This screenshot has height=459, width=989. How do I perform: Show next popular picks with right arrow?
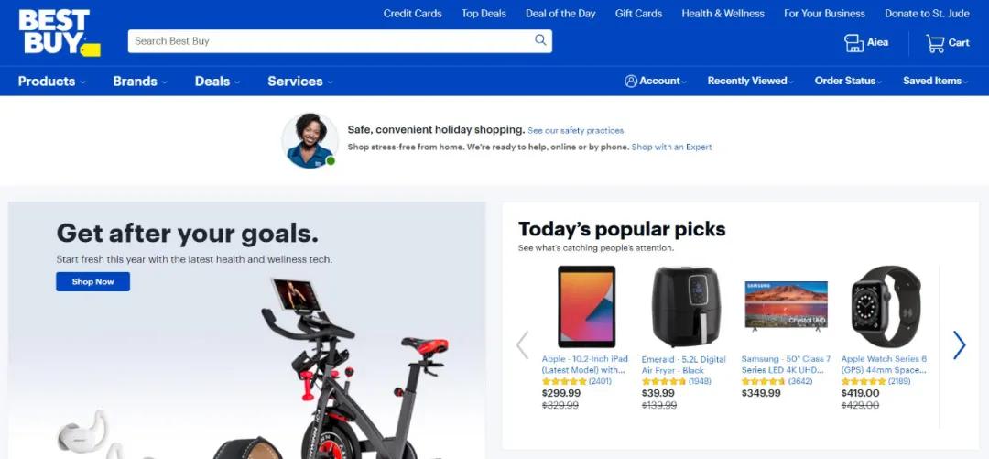click(x=959, y=344)
